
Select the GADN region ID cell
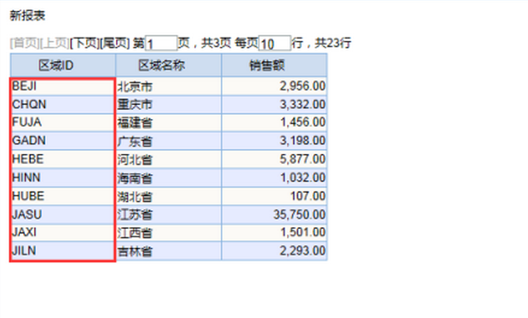(63, 141)
